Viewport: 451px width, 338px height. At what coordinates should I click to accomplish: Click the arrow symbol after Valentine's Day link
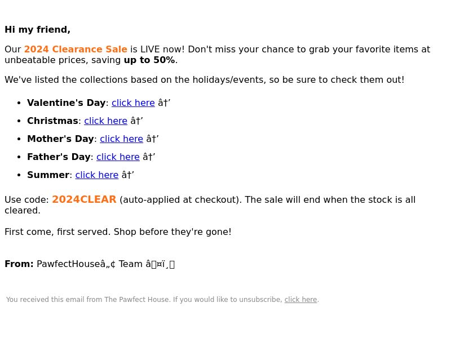point(164,103)
